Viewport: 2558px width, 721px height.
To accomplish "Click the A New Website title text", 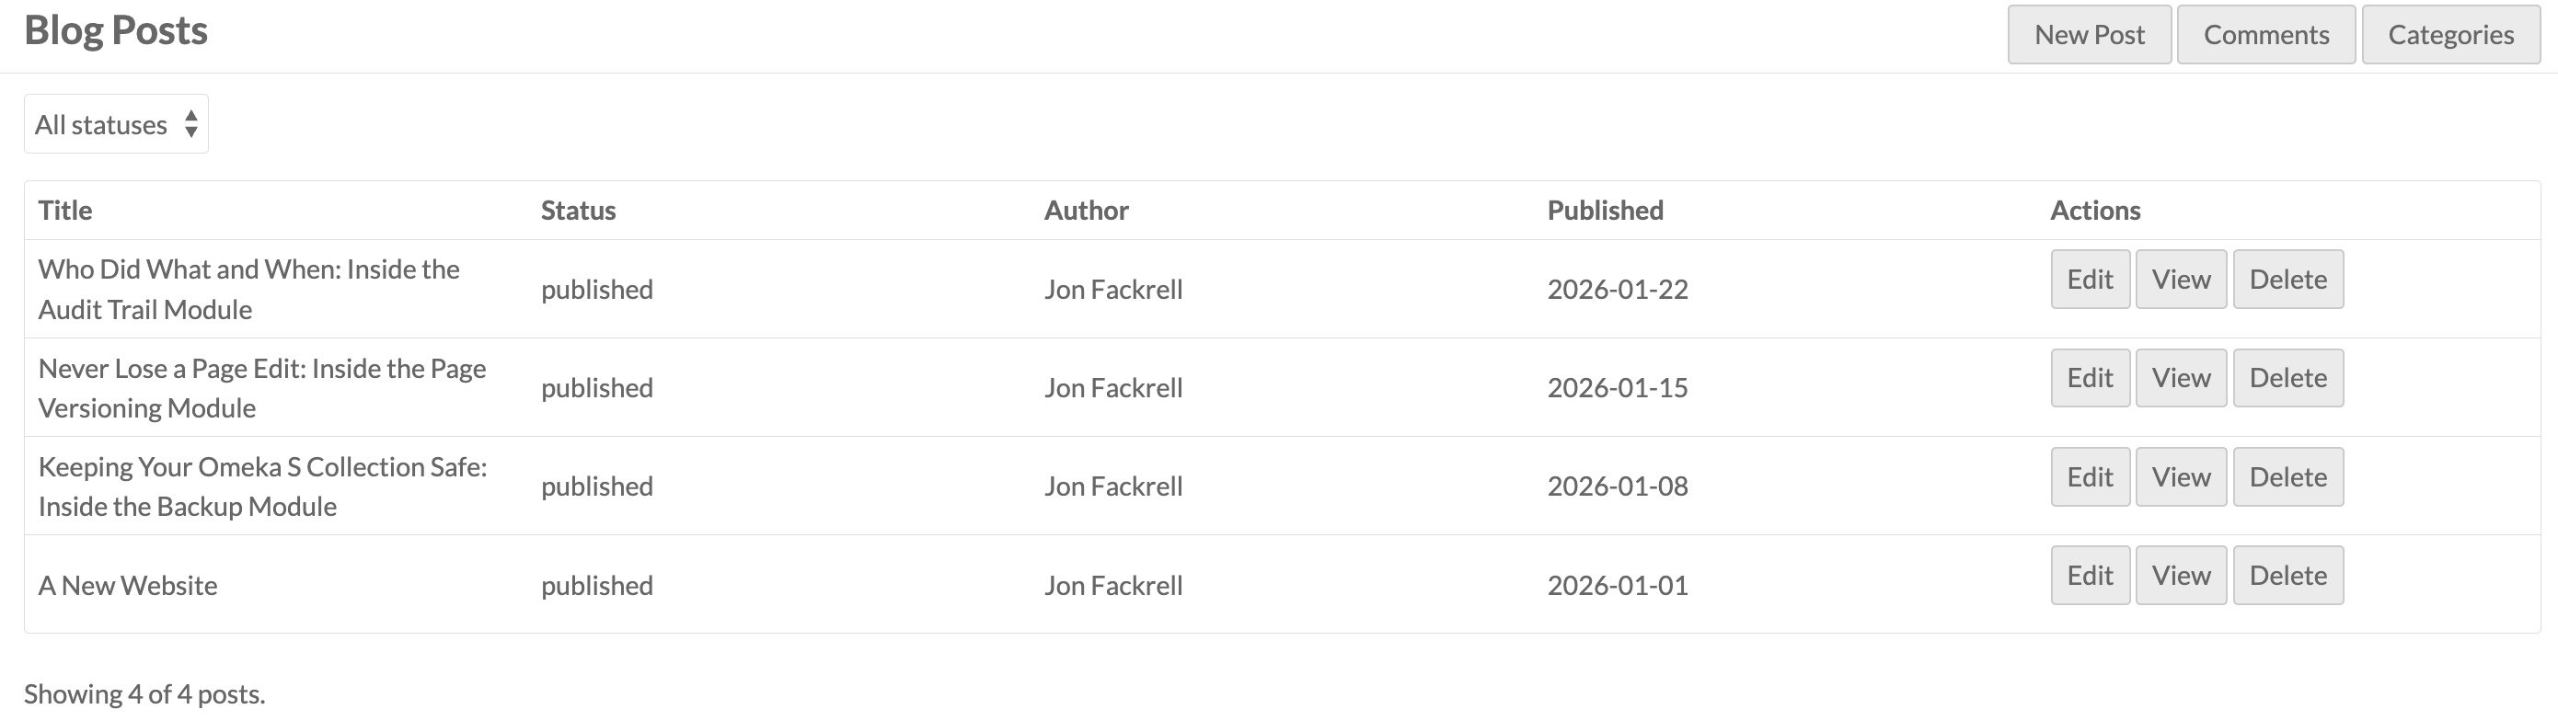I will coord(128,585).
